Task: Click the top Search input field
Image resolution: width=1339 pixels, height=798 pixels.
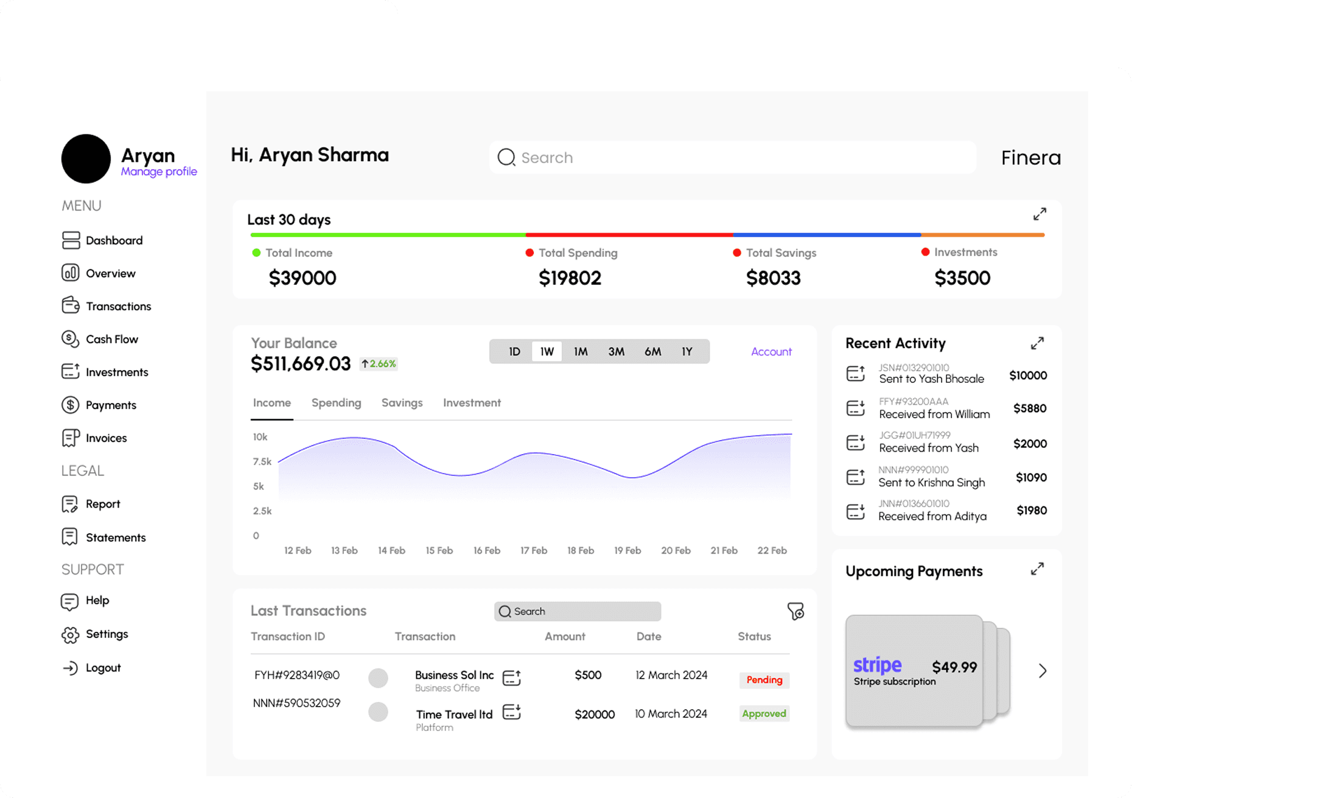Action: pos(732,158)
